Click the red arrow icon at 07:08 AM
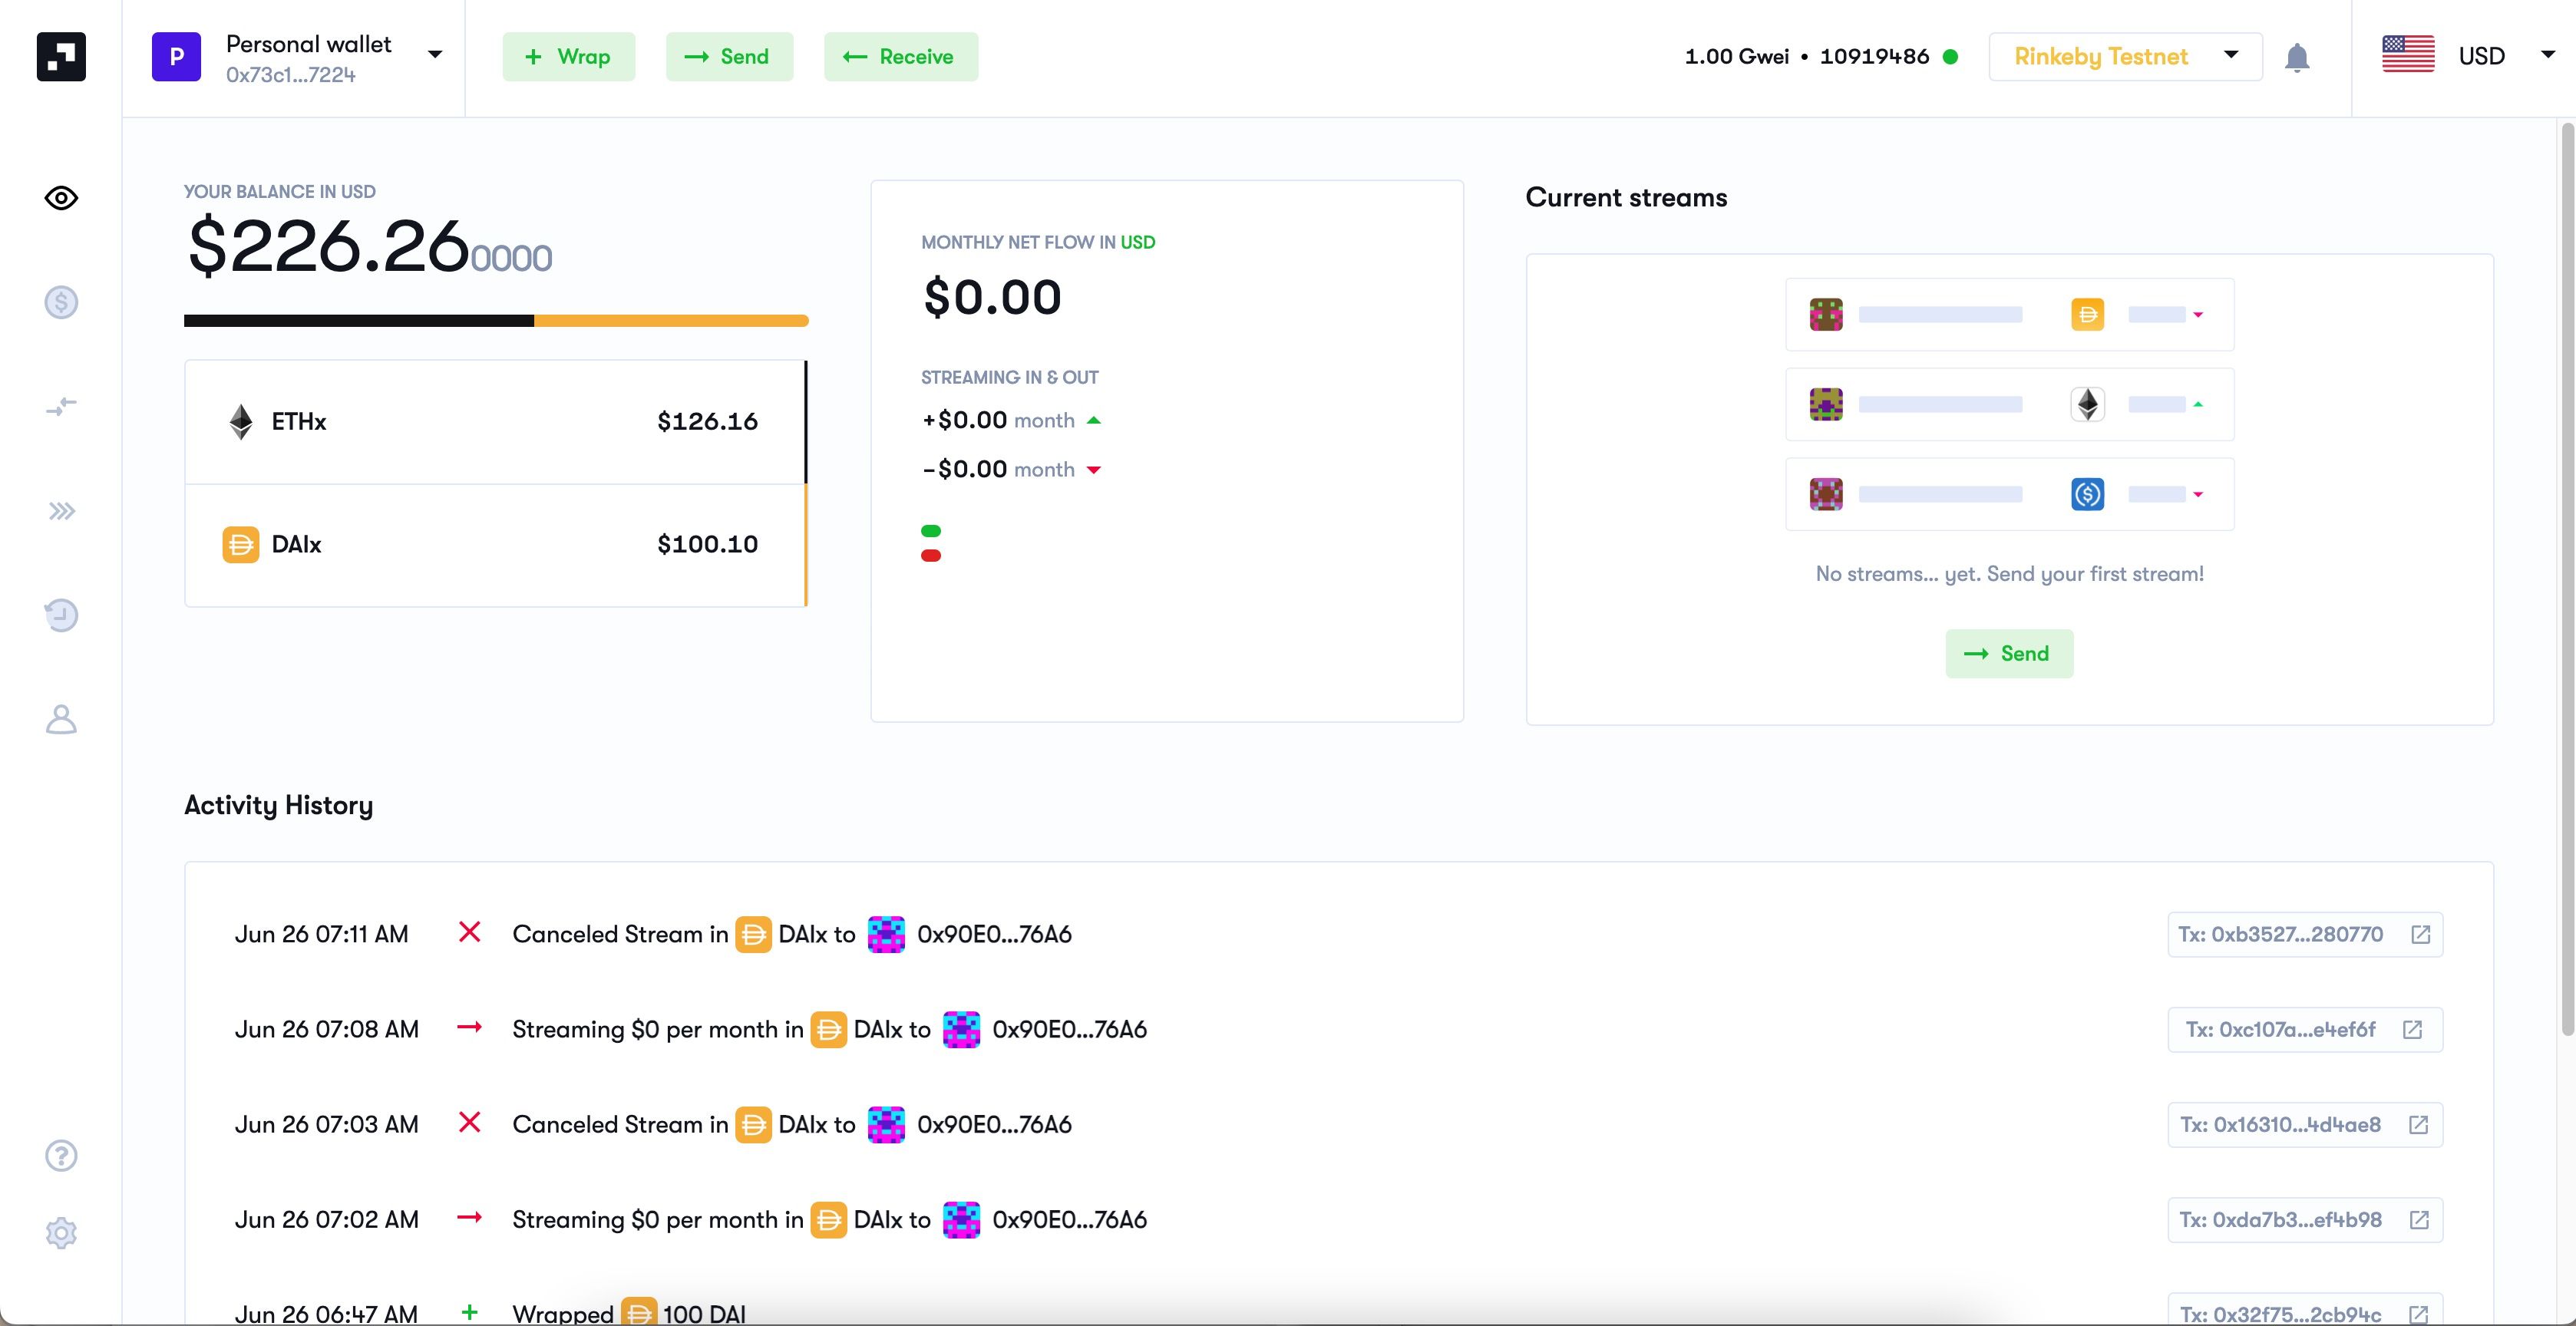Screen dimensions: 2576x1326 [469, 1027]
